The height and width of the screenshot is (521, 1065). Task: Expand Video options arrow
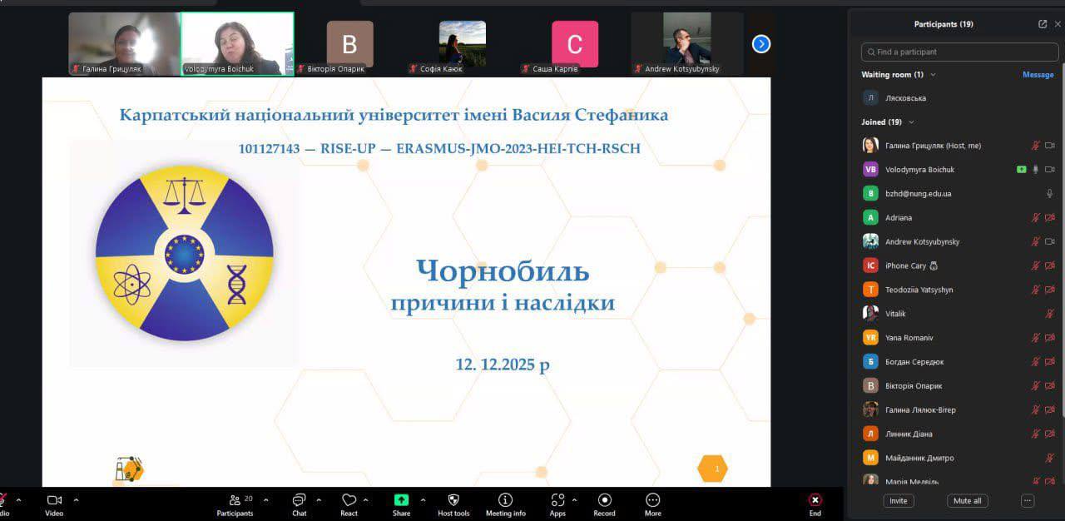[x=77, y=500]
